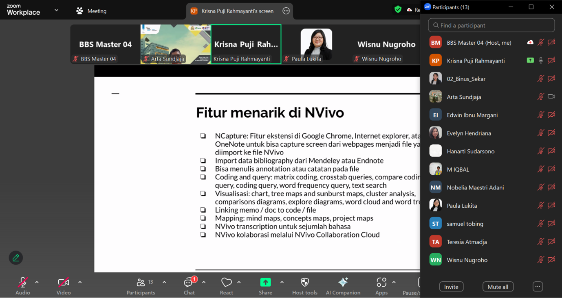
Task: Turn on Video camera in toolbar
Action: point(63,282)
